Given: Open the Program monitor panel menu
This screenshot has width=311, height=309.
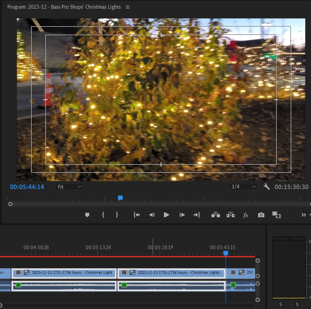Looking at the screenshot, I should coord(128,7).
